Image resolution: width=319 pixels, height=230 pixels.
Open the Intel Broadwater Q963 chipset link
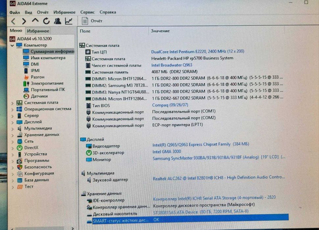[172, 65]
